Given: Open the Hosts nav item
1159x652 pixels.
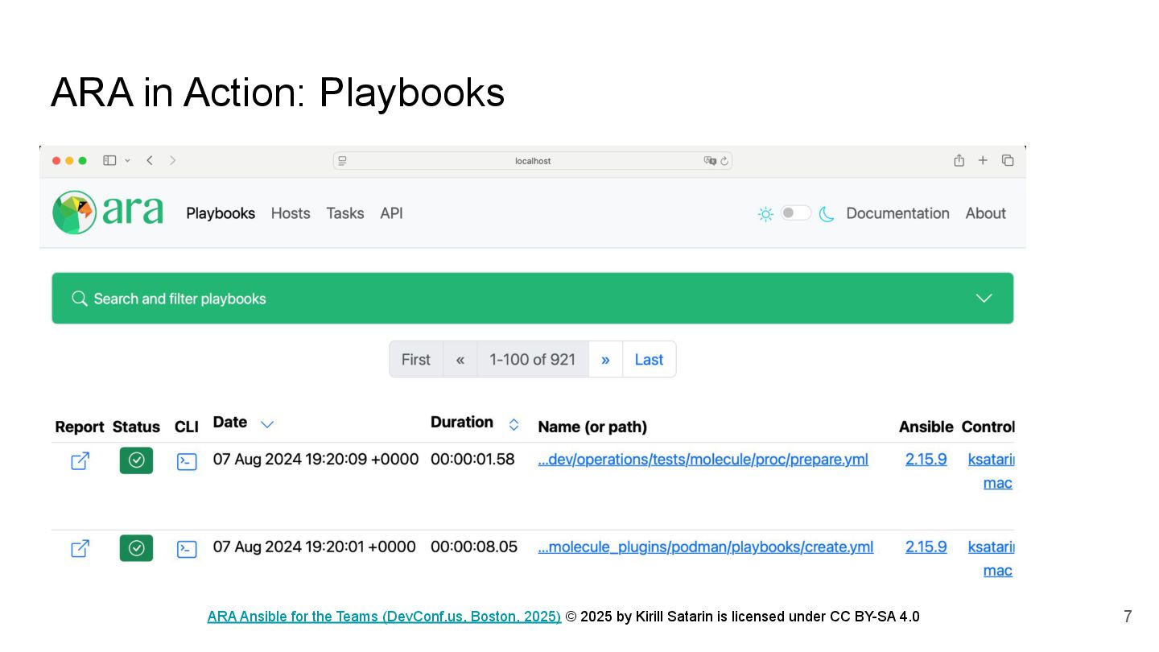Looking at the screenshot, I should (x=291, y=213).
